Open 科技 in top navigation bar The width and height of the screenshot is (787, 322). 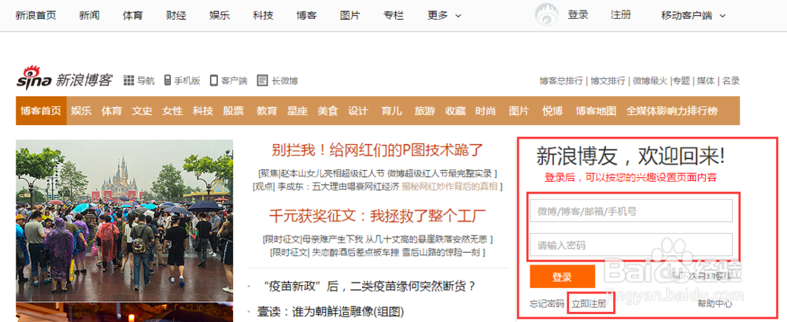tap(263, 15)
